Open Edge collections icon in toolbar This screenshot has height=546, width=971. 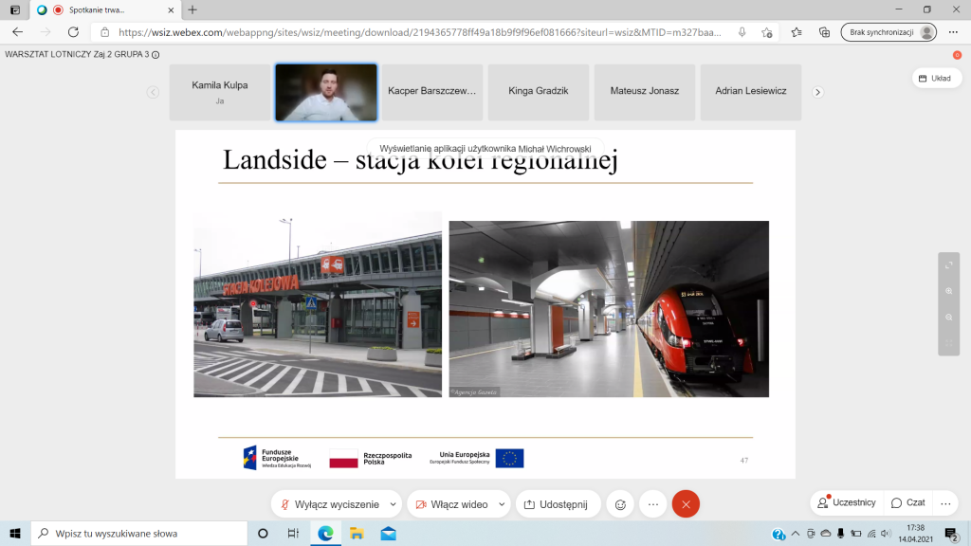coord(824,31)
